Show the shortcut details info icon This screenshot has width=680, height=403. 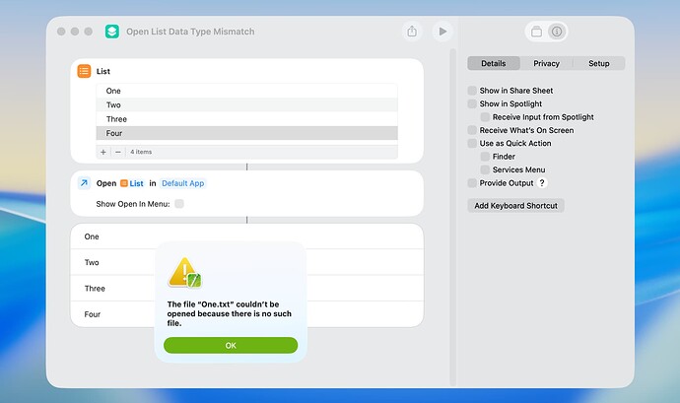557,32
